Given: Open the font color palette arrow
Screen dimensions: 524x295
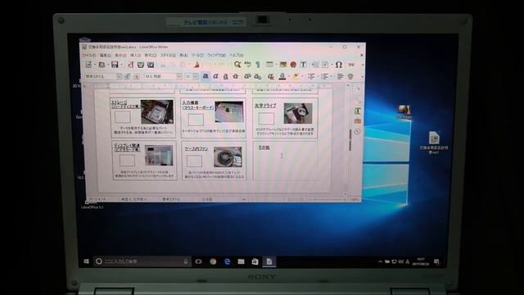Looking at the screenshot, I should (289, 76).
